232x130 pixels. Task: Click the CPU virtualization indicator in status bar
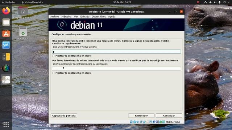coord(157,122)
